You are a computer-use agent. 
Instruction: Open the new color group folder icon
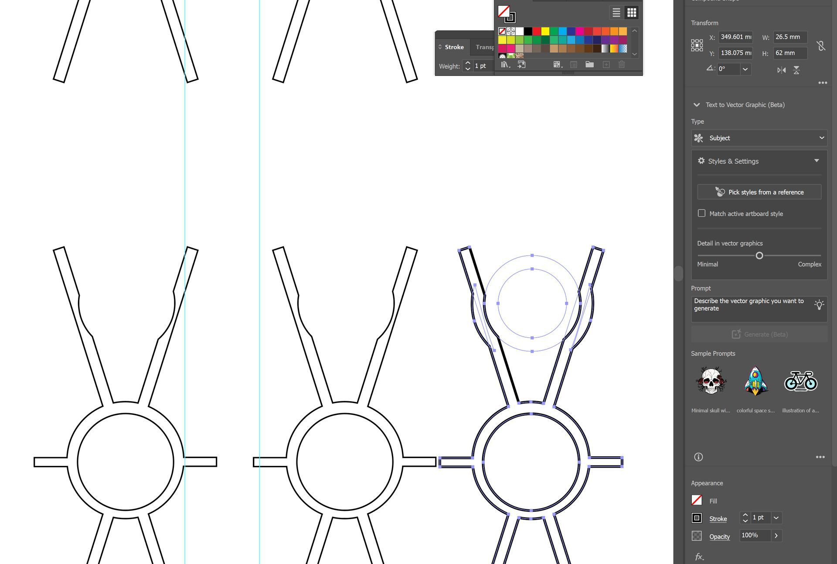click(589, 65)
